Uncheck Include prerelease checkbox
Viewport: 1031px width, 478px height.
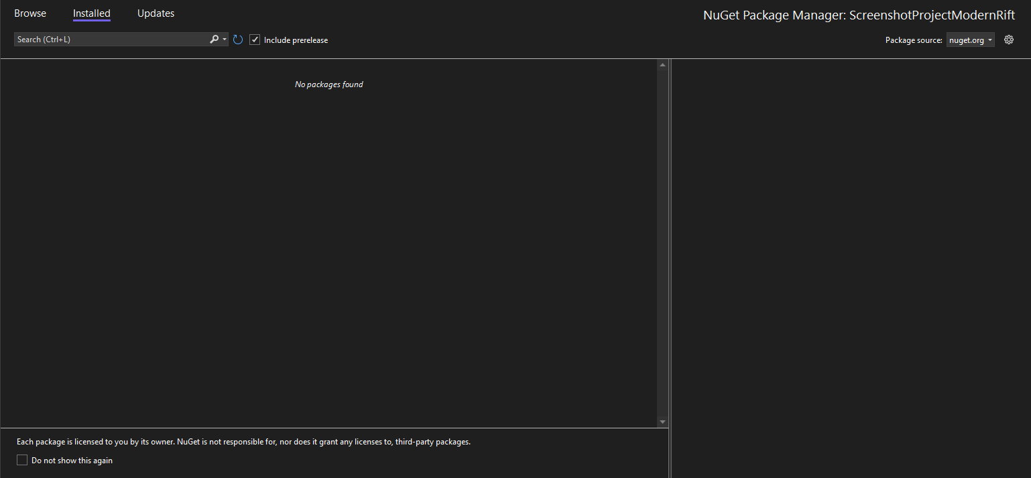255,40
